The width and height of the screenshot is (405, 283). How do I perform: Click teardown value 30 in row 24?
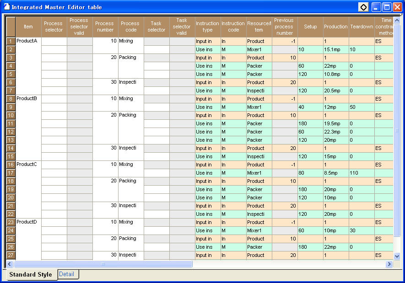(362, 230)
